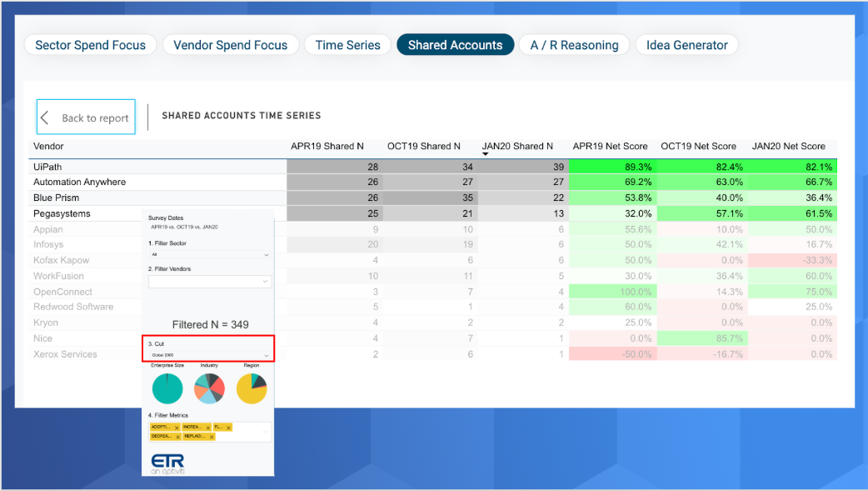Remove the DECREA metric filter tag
Image resolution: width=868 pixels, height=491 pixels.
click(177, 438)
